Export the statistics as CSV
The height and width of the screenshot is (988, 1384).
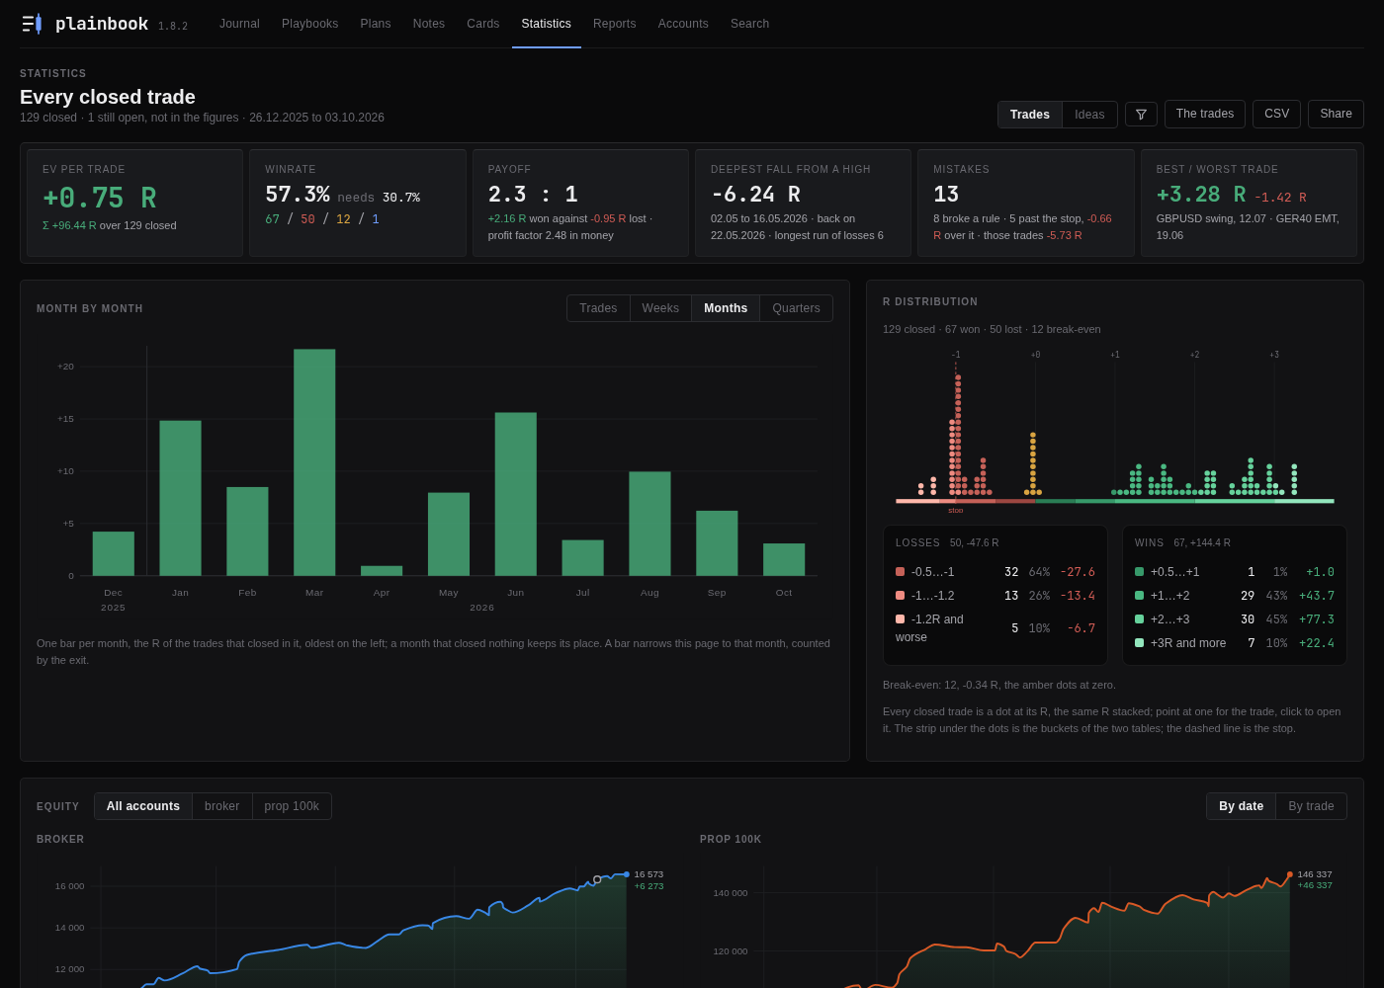(1276, 114)
